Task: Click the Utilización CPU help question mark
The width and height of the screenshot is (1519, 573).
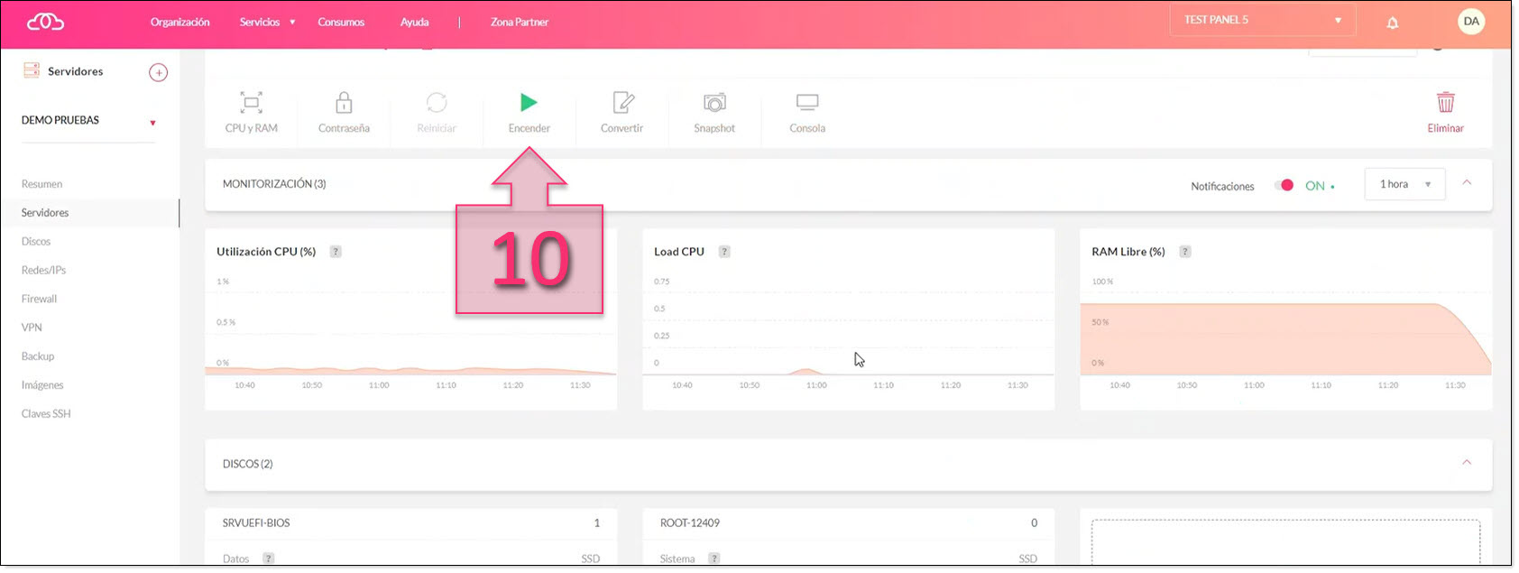Action: [336, 252]
